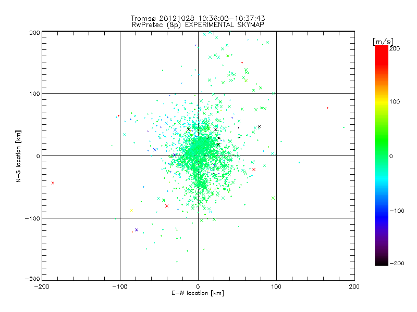Click the N-S axis tick label "-200"
The width and height of the screenshot is (417, 312).
tap(32, 279)
